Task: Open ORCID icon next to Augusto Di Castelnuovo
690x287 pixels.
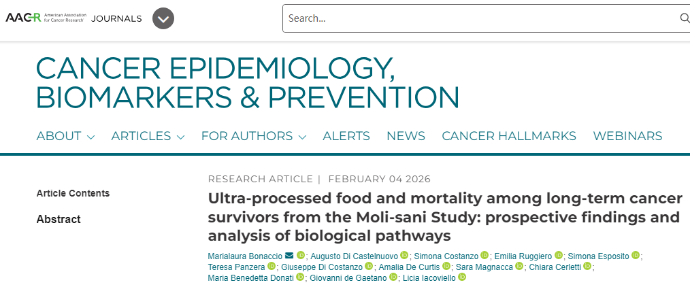Action: pyautogui.click(x=404, y=255)
